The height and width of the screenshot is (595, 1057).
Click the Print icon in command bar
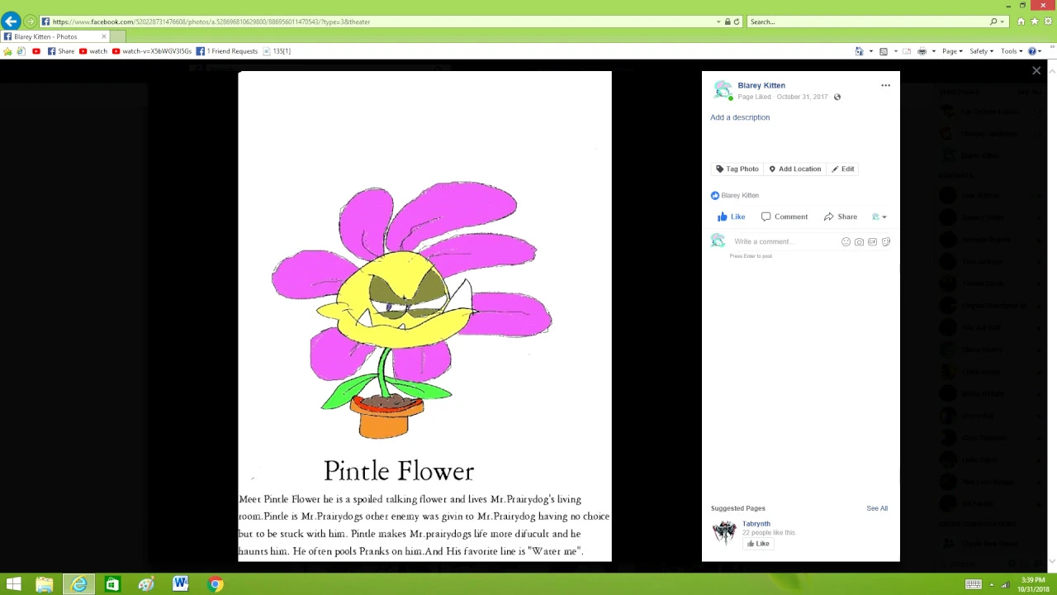[x=922, y=51]
